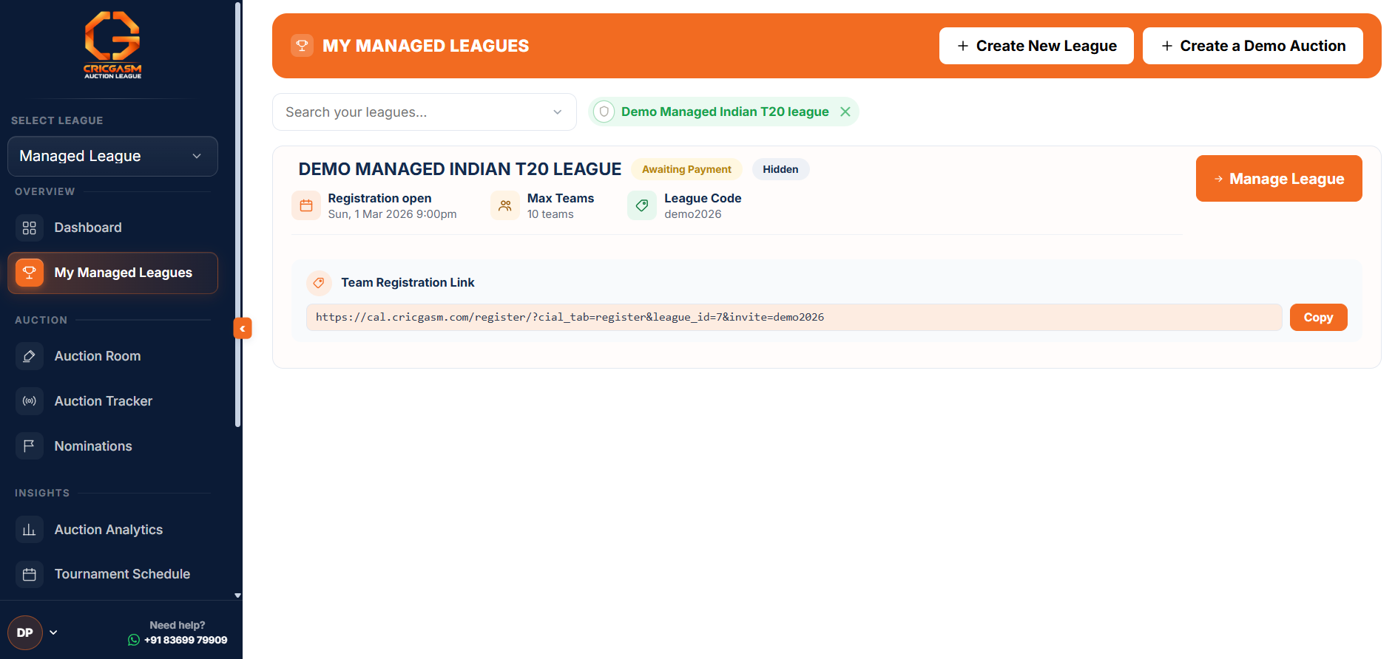The image size is (1395, 659).
Task: Go to Auction Room
Action: click(112, 356)
